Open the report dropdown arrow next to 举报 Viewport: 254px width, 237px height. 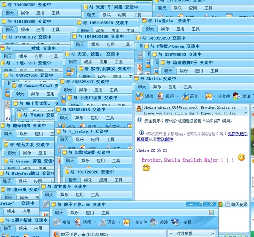pyautogui.click(x=180, y=222)
